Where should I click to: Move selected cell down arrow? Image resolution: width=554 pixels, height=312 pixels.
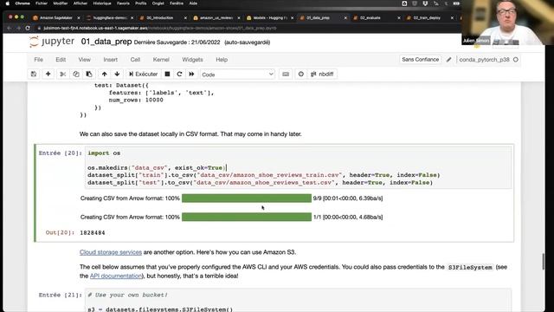click(117, 74)
